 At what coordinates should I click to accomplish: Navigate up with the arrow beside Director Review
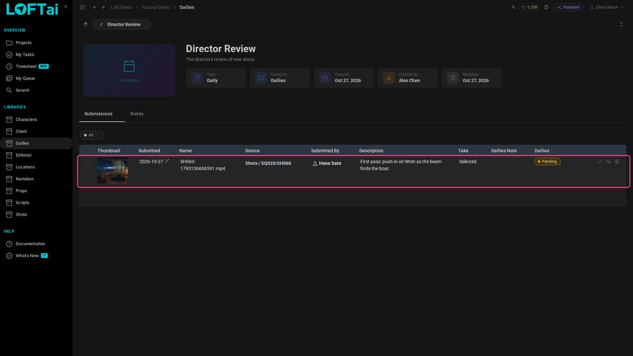(86, 24)
